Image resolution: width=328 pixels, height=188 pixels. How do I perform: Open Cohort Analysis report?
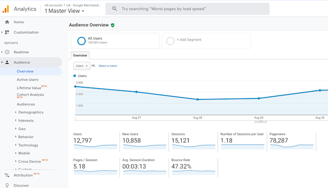[30, 94]
